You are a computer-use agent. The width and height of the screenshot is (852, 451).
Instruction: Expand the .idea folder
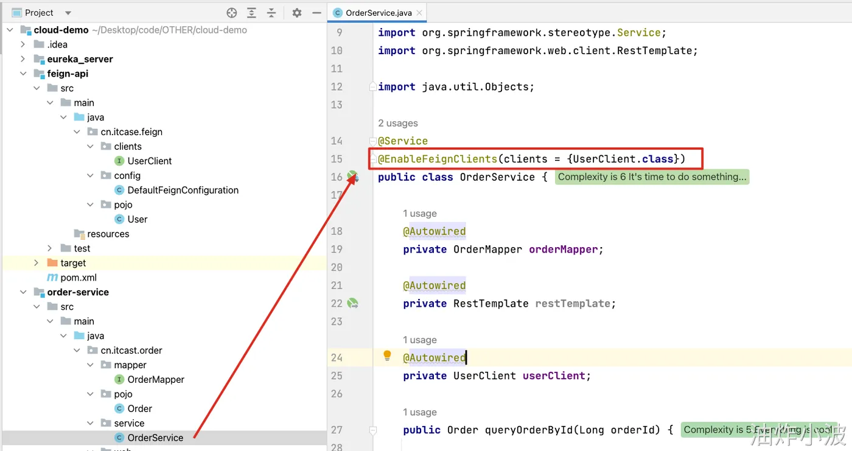(x=23, y=44)
